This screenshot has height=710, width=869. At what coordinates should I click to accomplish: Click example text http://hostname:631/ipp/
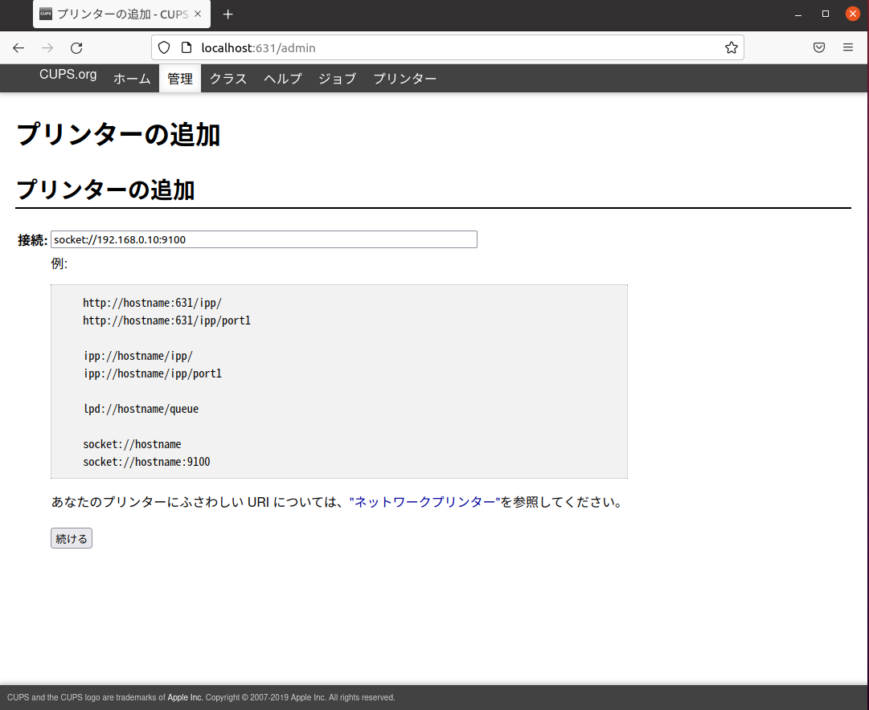coord(153,303)
